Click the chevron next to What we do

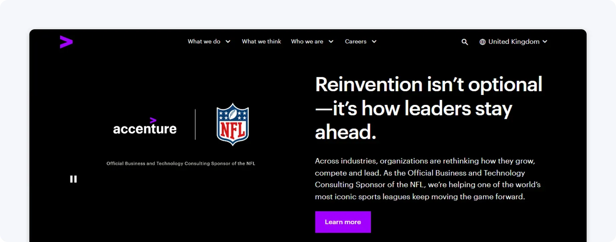(228, 42)
